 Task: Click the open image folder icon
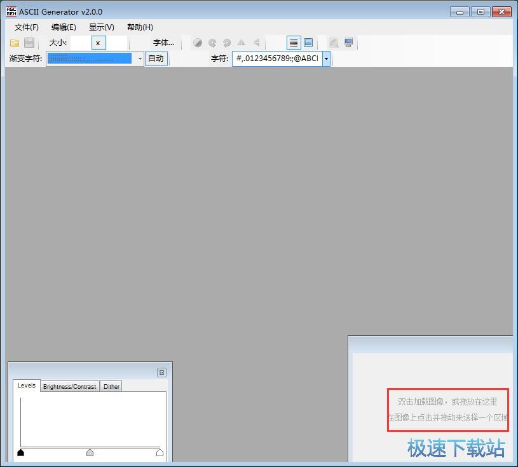pos(15,43)
